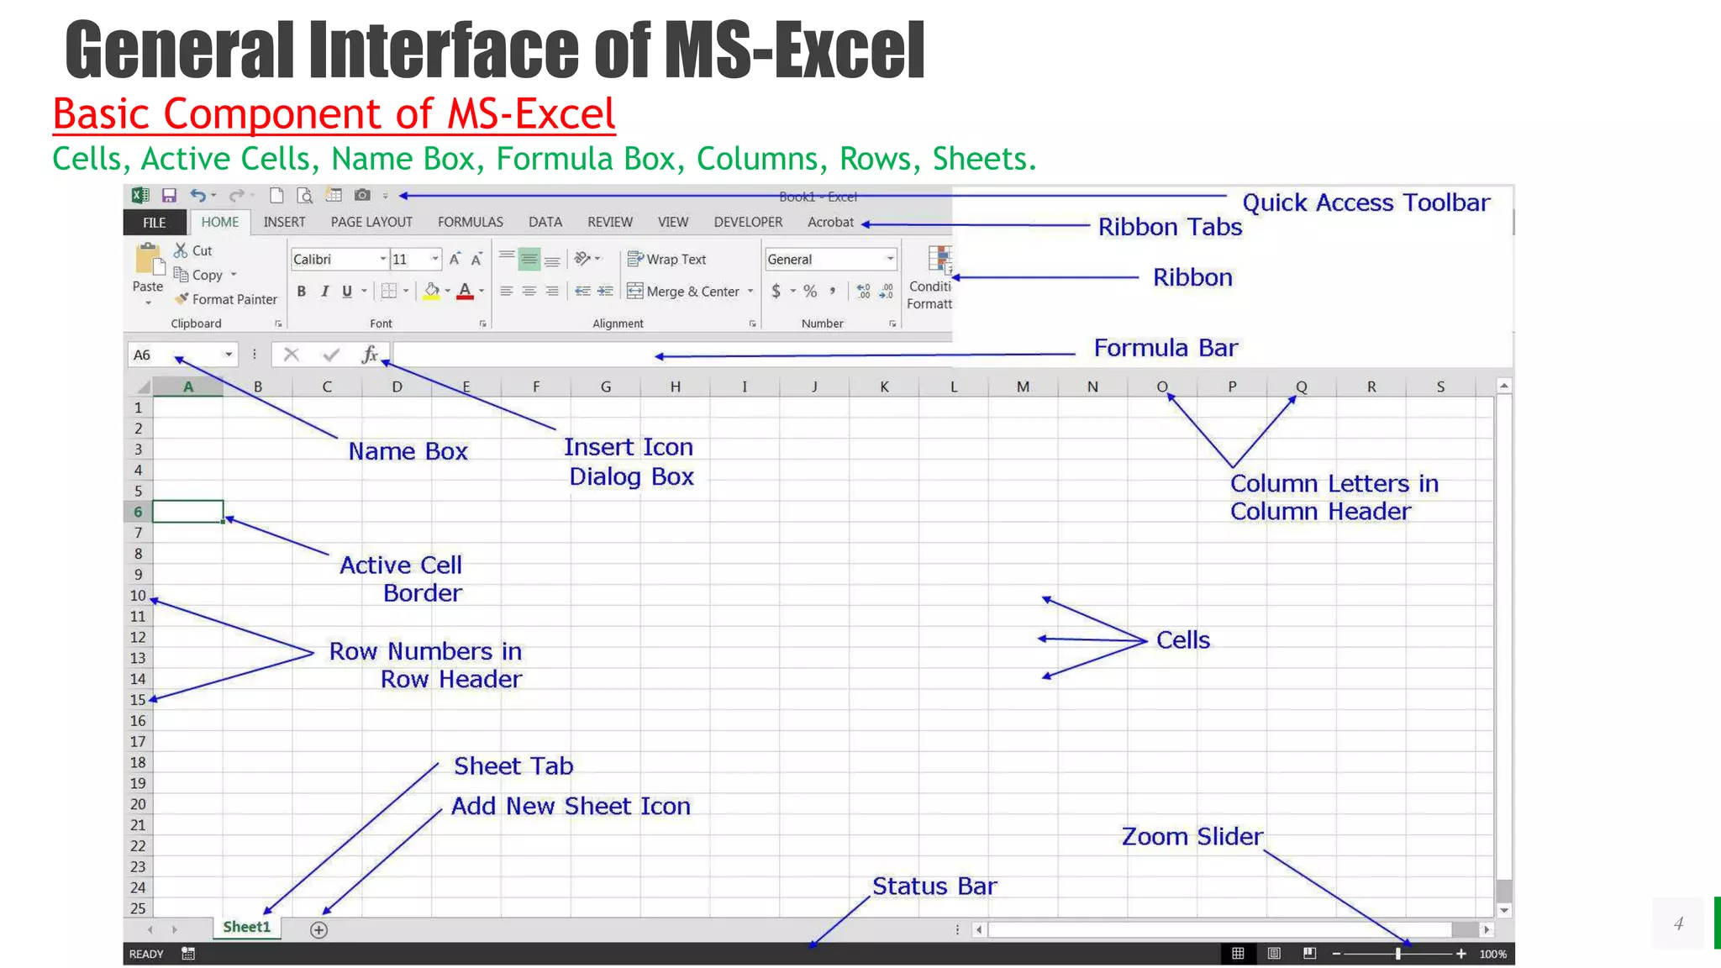The width and height of the screenshot is (1721, 968).
Task: Align cell text to the left
Action: (507, 292)
